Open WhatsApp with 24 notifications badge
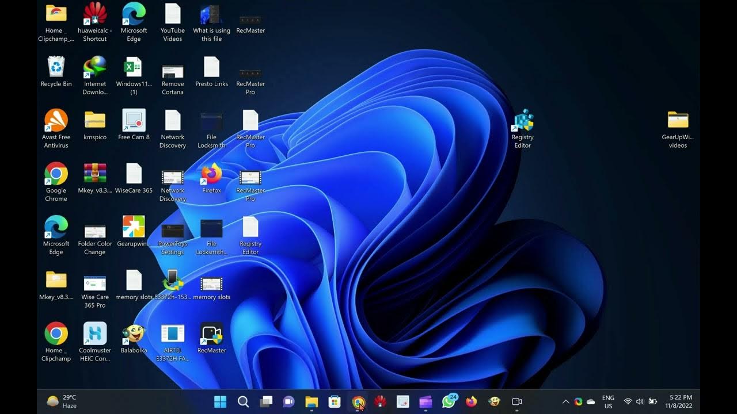Image resolution: width=737 pixels, height=414 pixels. (449, 401)
